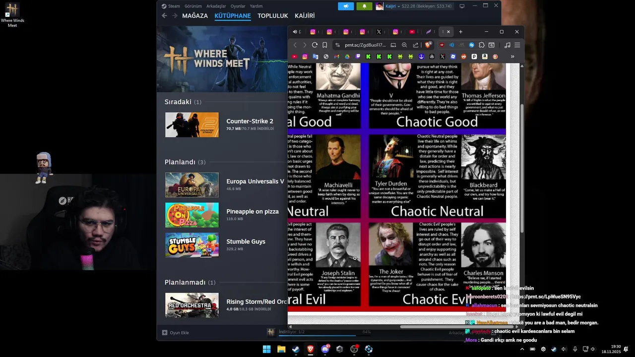
Task: Open Steam notifications bell
Action: (x=364, y=6)
